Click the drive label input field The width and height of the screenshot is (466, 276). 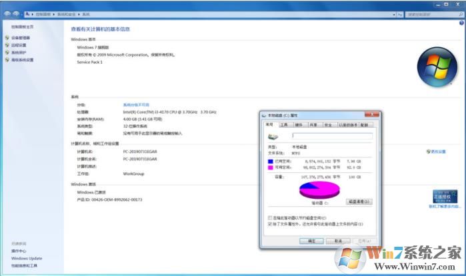coord(332,136)
